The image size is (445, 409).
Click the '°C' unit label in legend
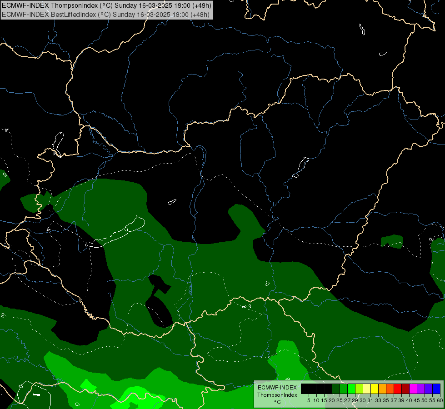pyautogui.click(x=277, y=402)
